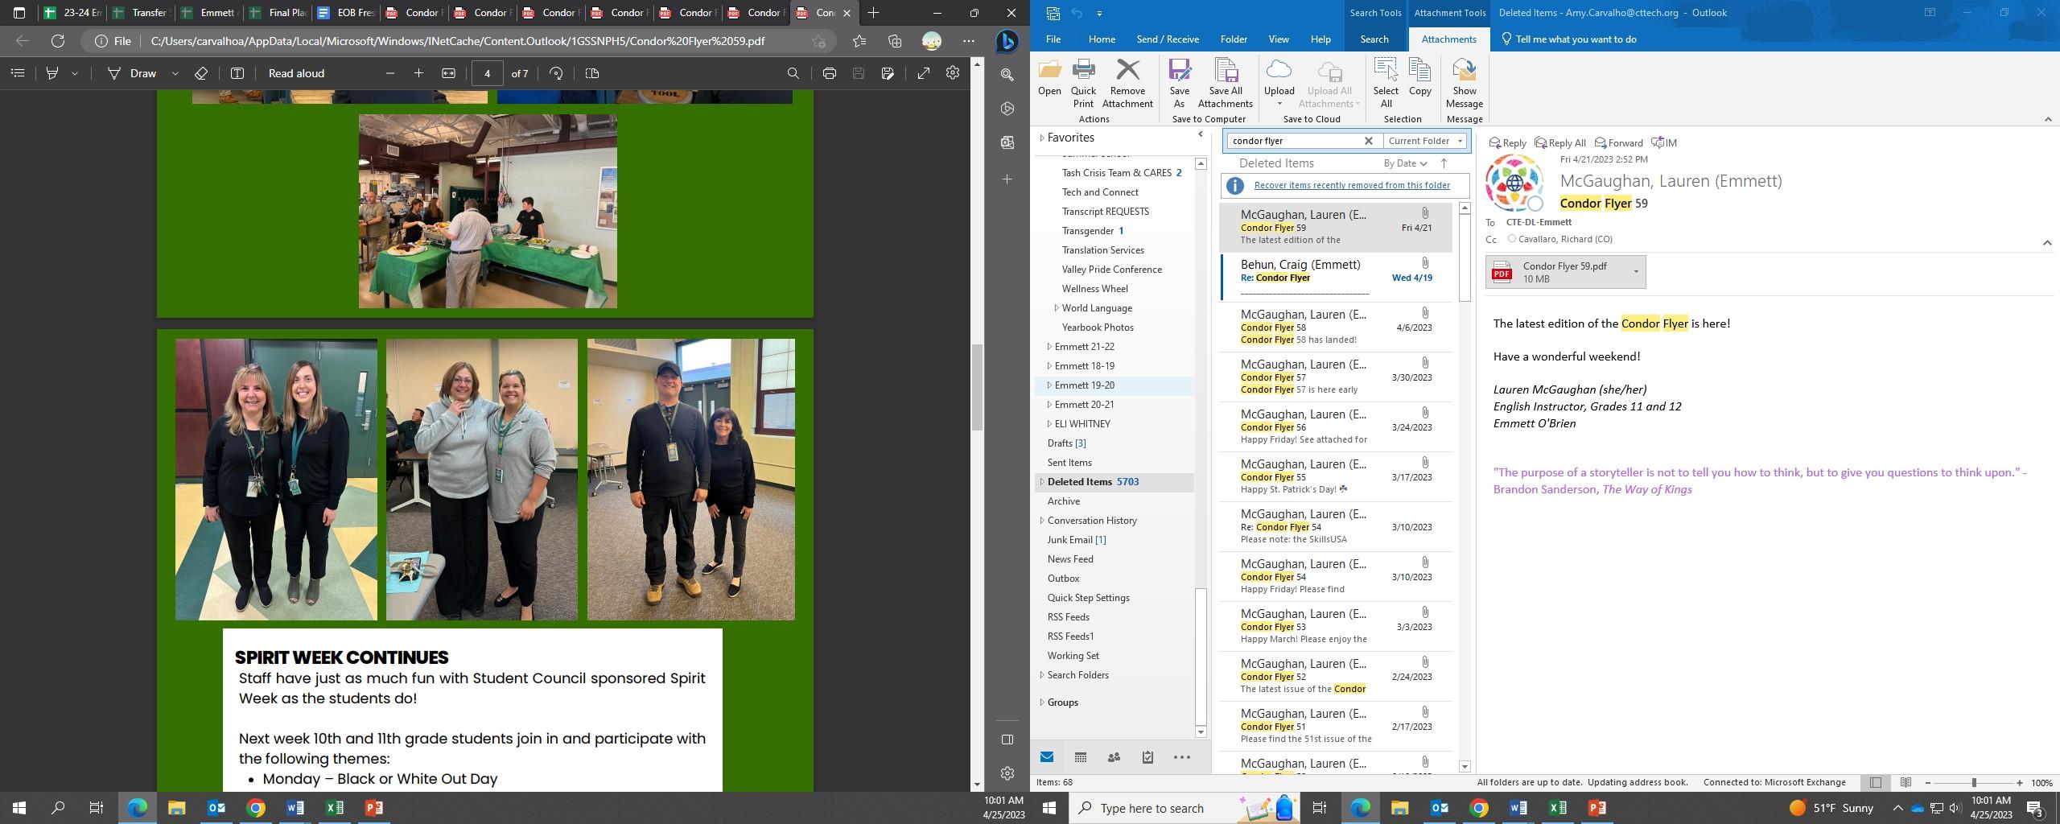The height and width of the screenshot is (824, 2060).
Task: Click the PDF viewer vertical scrollbar
Action: coord(977,388)
